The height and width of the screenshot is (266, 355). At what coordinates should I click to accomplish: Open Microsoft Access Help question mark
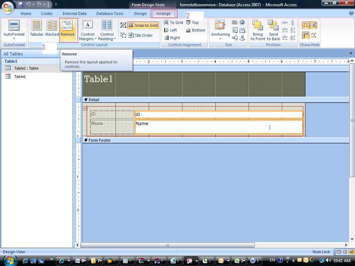(351, 13)
